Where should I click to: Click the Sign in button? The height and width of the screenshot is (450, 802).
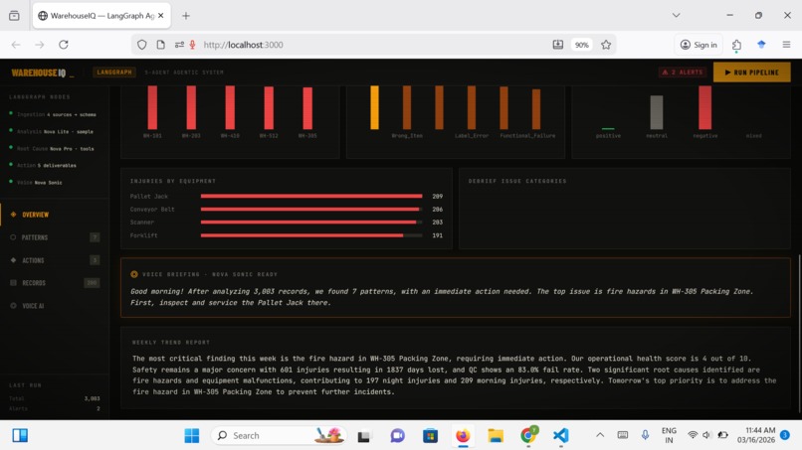[x=699, y=45]
